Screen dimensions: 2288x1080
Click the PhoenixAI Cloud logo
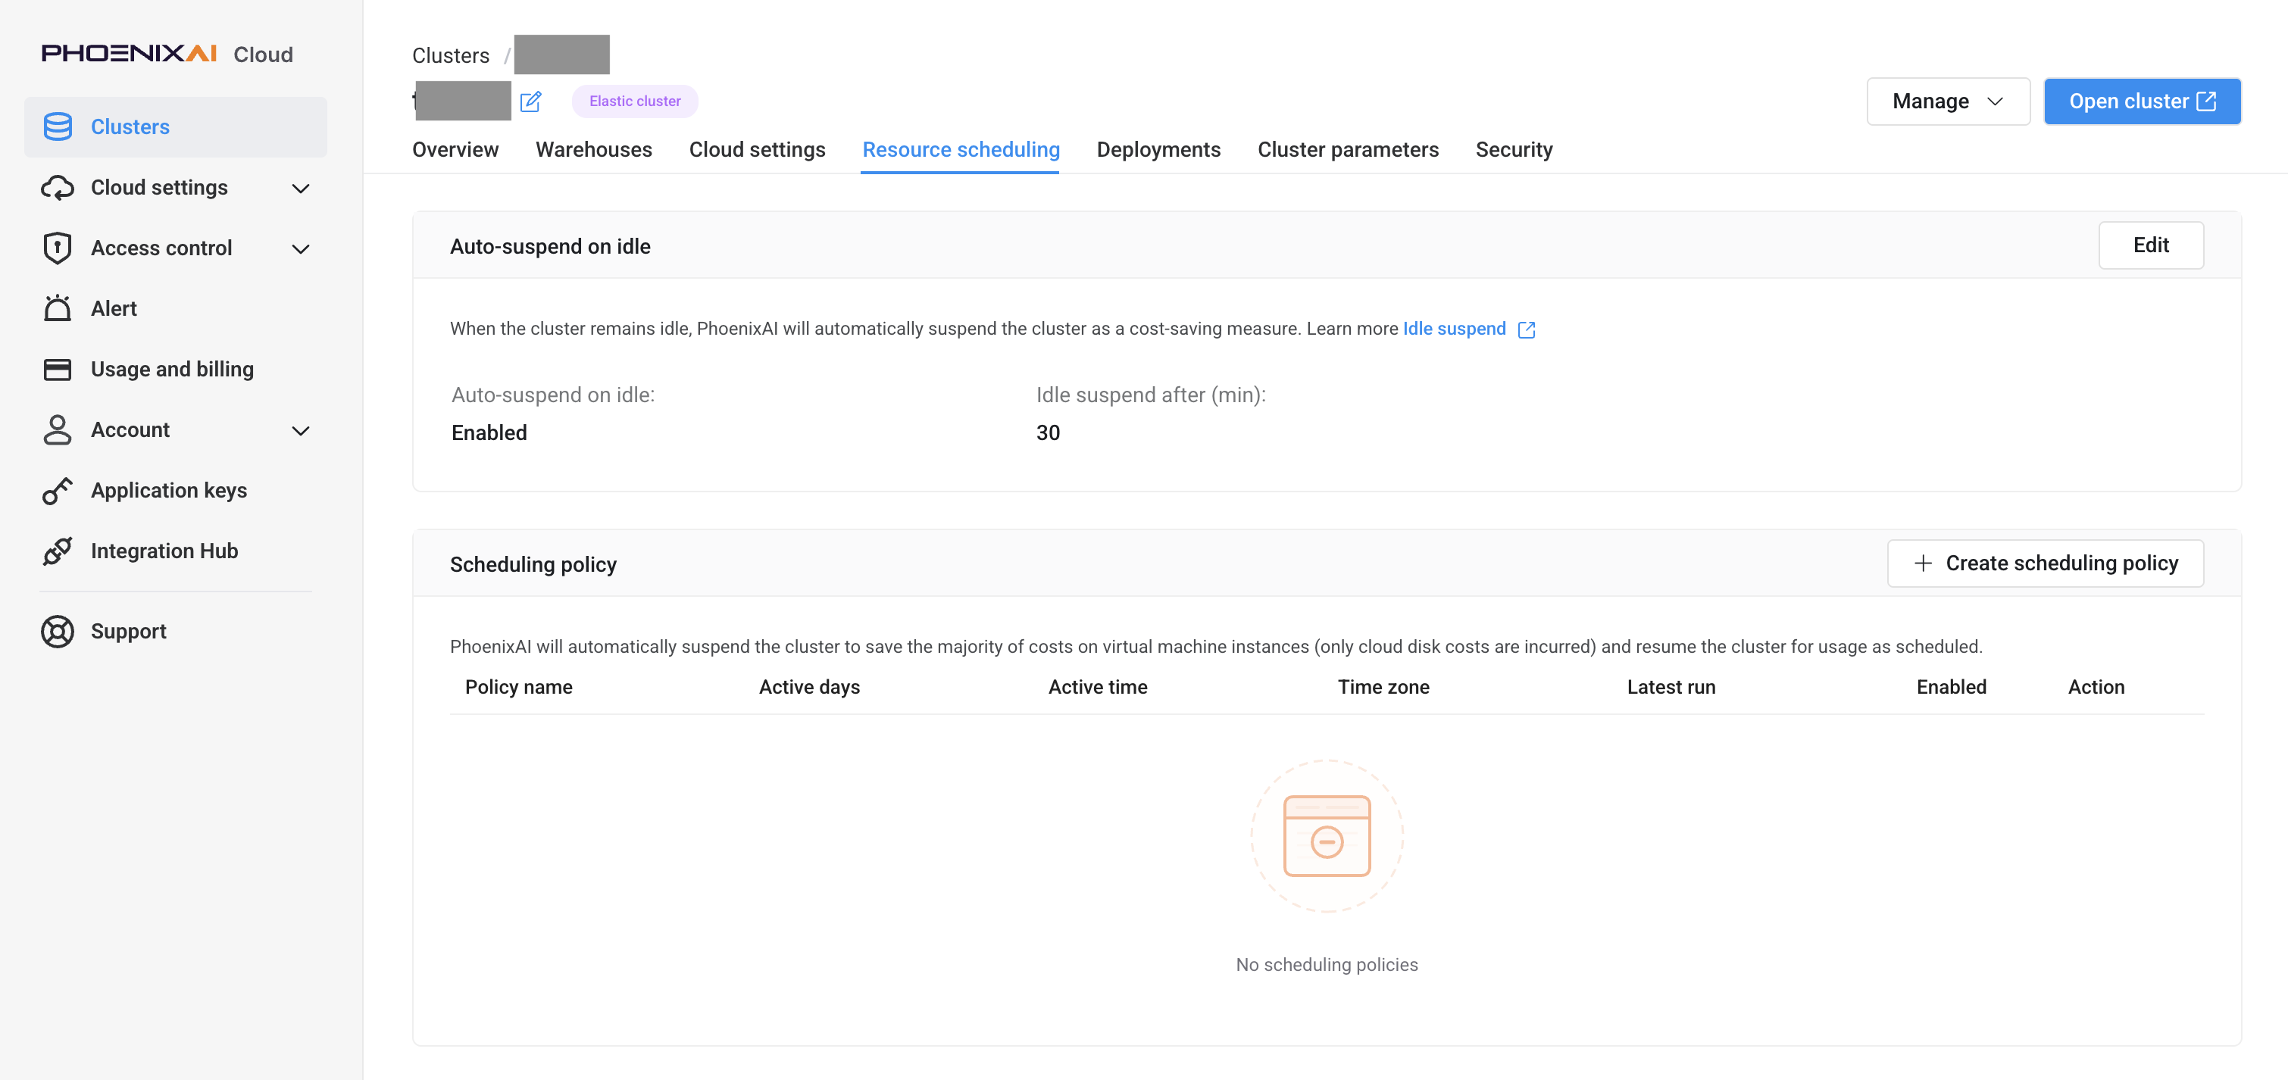coord(167,55)
